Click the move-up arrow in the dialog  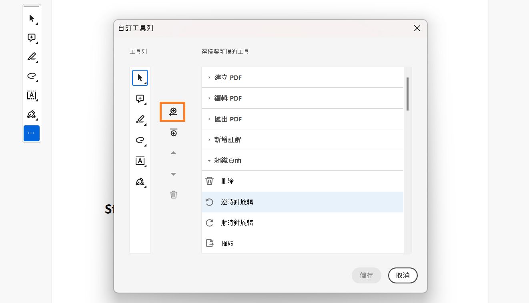coord(173,152)
